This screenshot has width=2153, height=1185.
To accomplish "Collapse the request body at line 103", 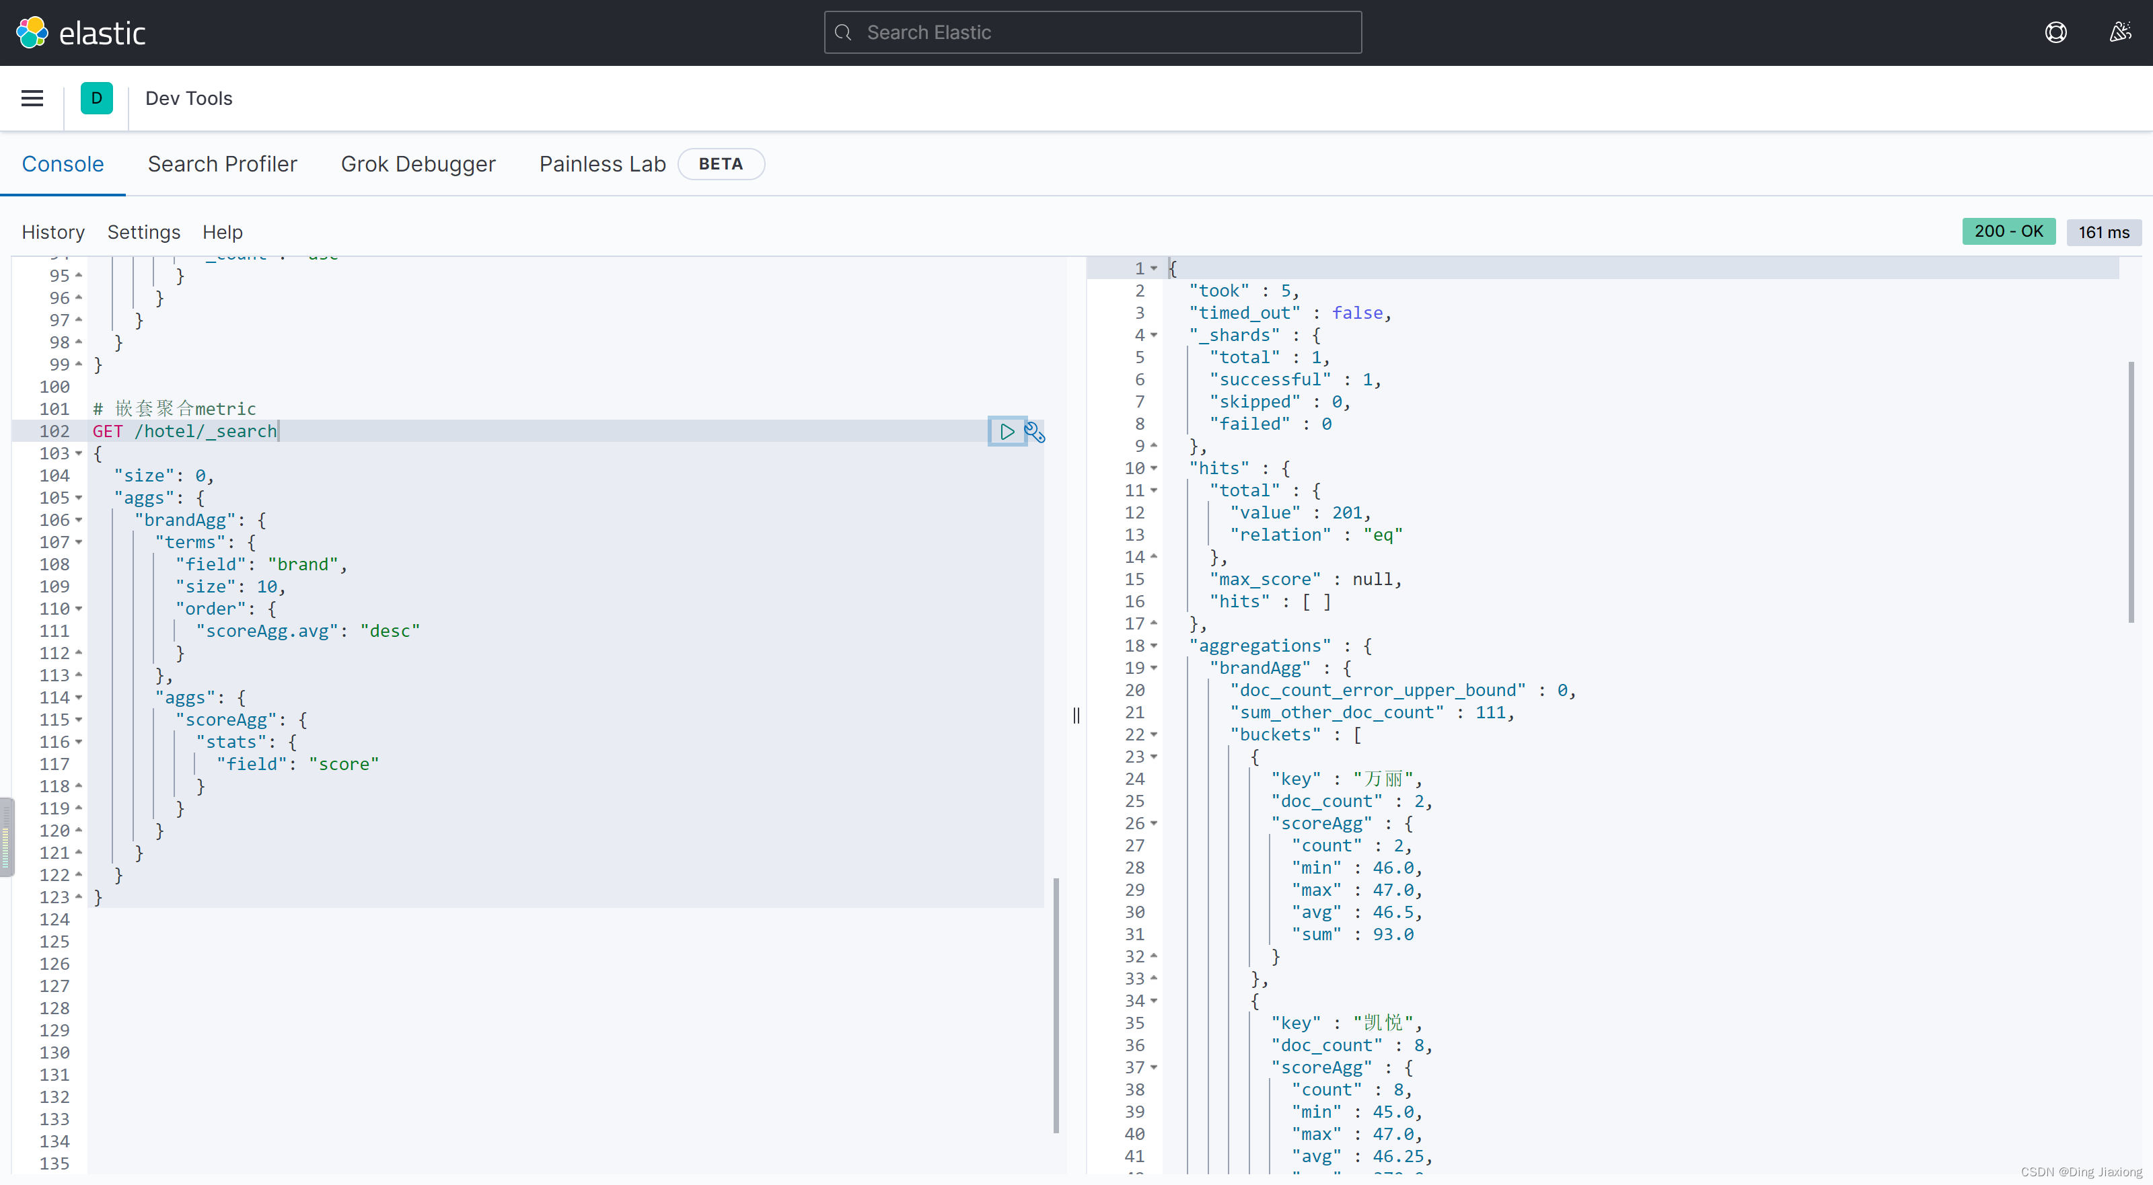I will click(x=79, y=454).
